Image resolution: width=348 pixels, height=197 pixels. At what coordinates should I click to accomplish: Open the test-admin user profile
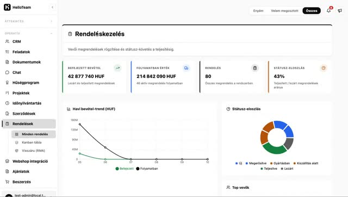[29, 194]
